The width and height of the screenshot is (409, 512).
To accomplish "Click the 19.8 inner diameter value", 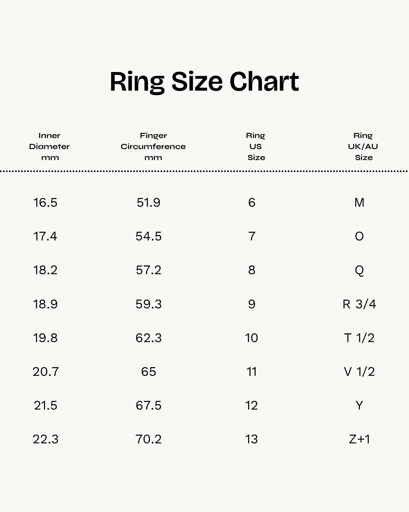I will pyautogui.click(x=45, y=338).
